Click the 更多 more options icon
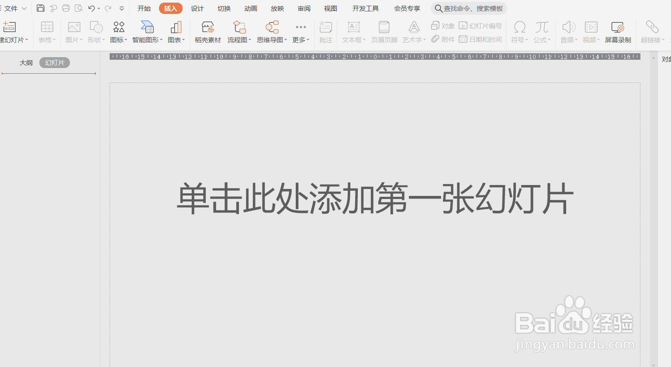 tap(301, 32)
